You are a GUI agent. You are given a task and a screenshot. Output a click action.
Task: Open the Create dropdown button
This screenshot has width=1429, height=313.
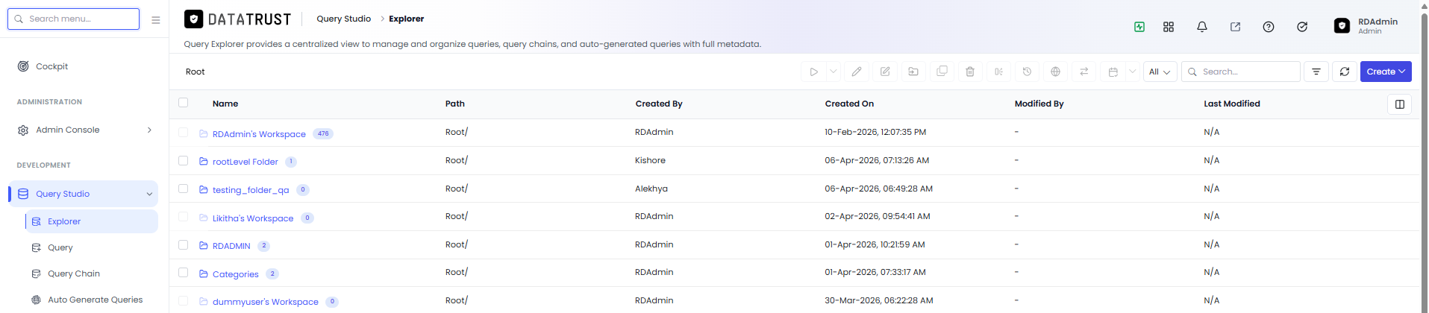pyautogui.click(x=1386, y=72)
